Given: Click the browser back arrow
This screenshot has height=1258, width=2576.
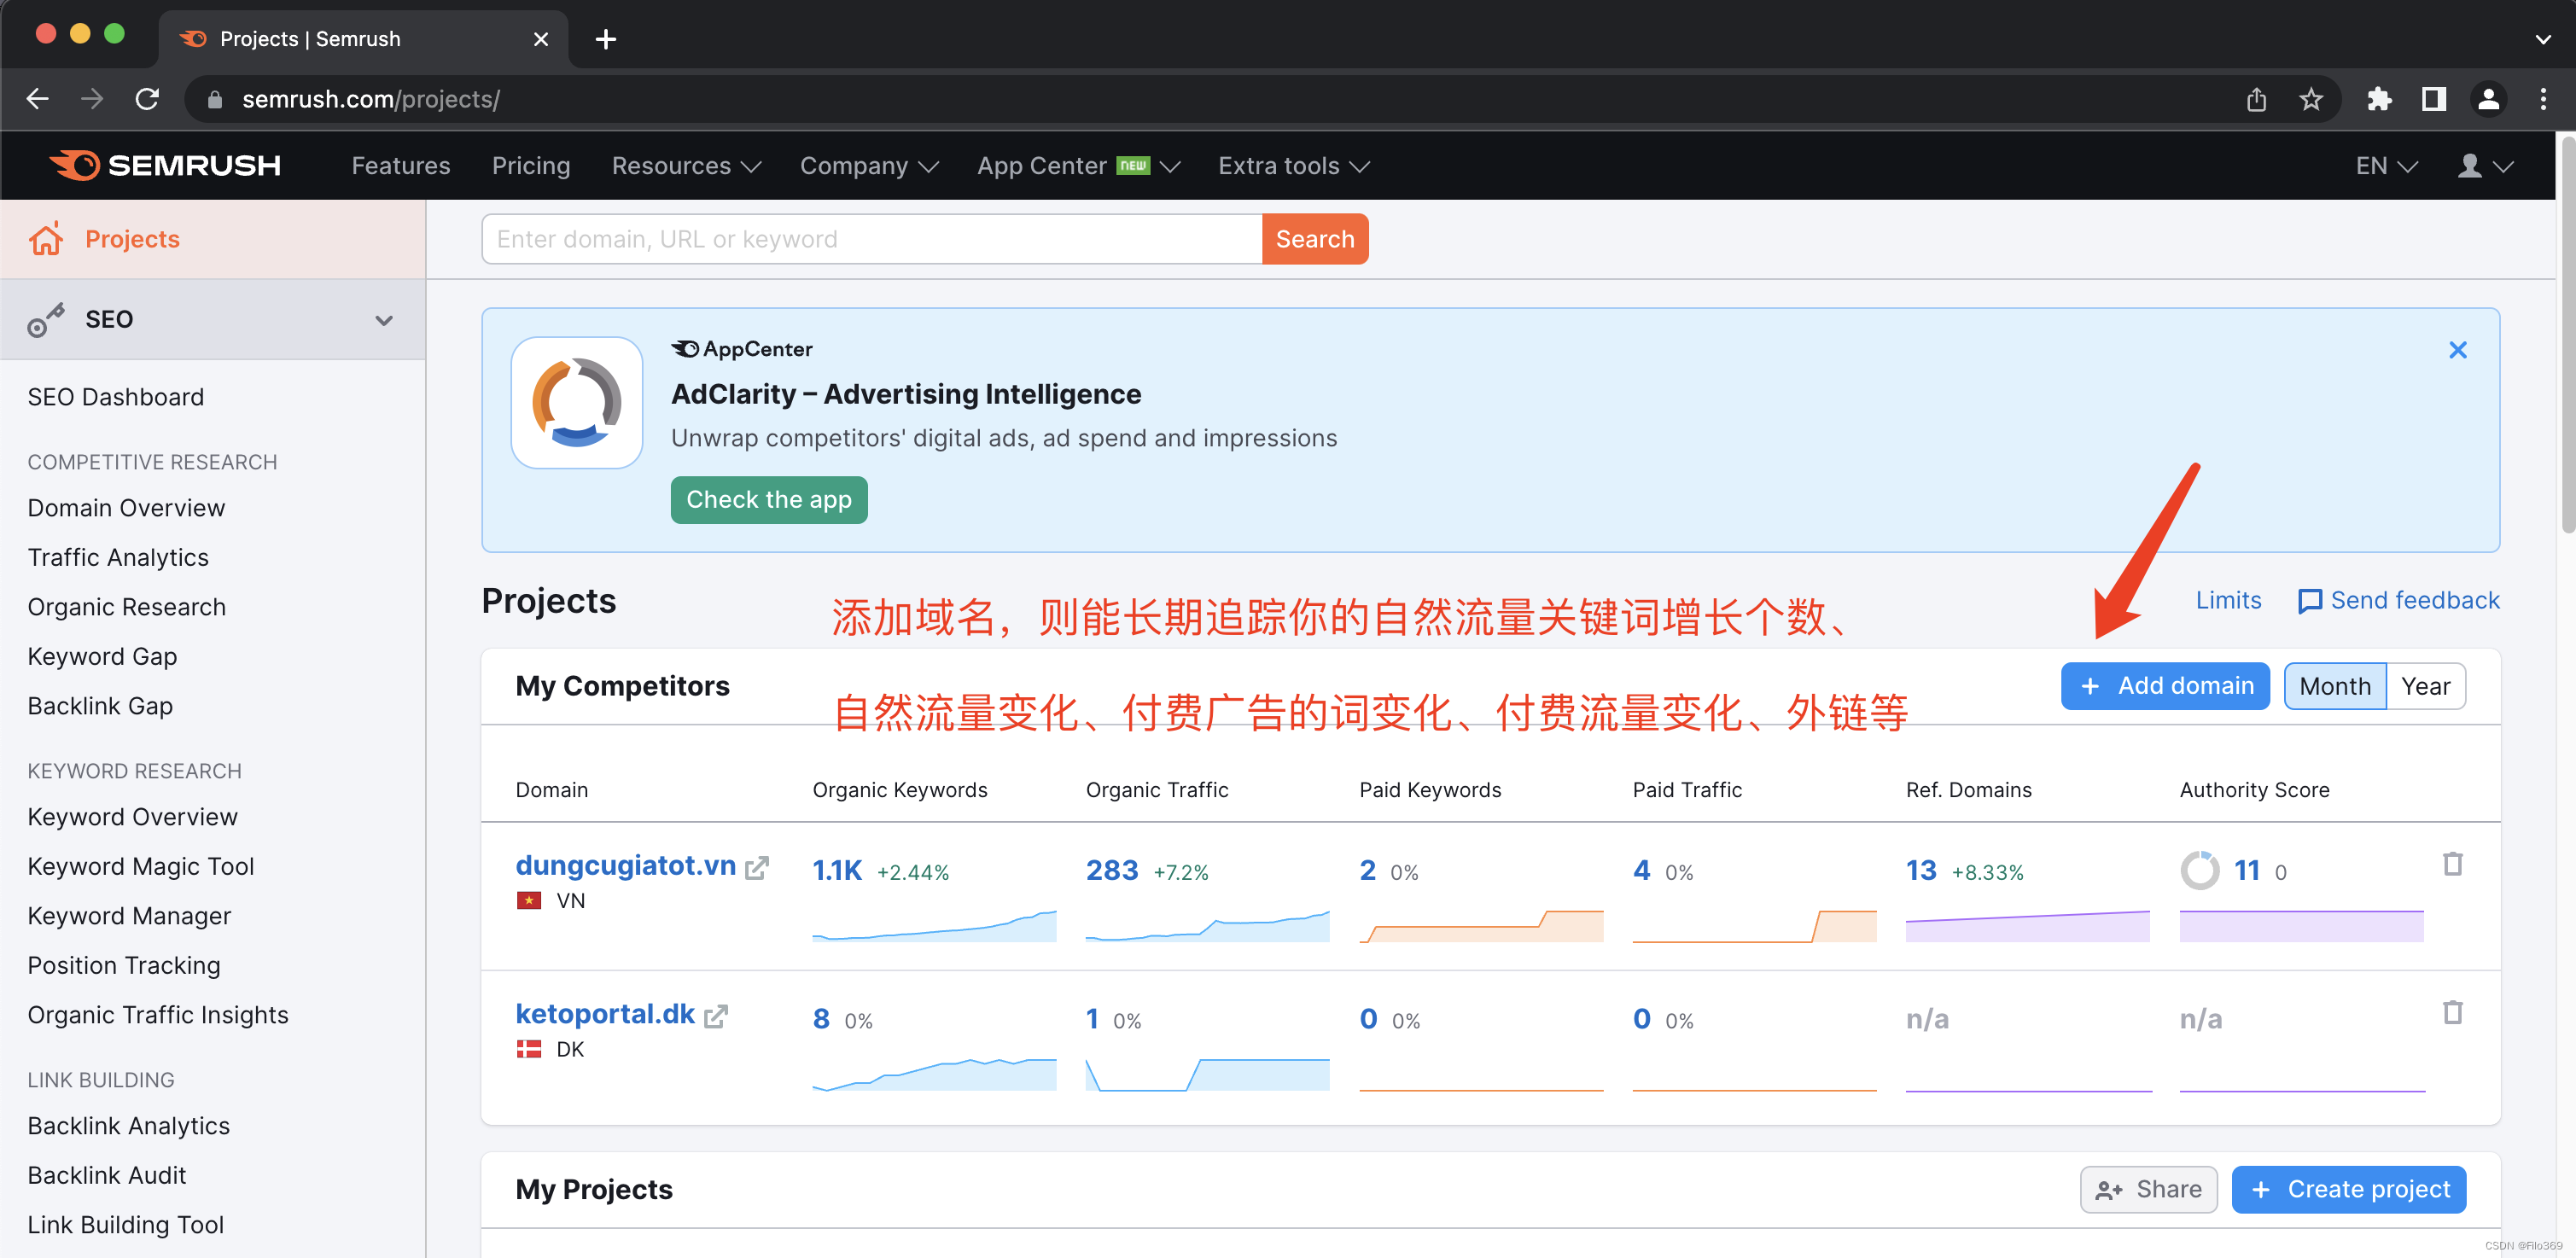Looking at the screenshot, I should [x=38, y=99].
